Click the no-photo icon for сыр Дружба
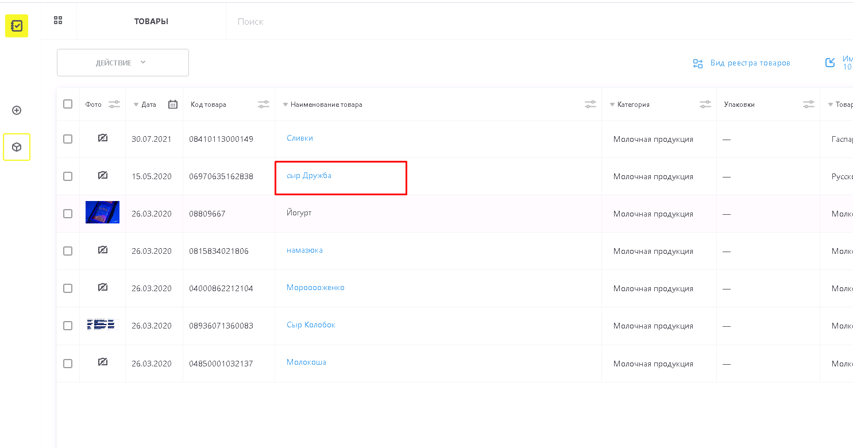Viewport: 853px width, 448px height. (x=103, y=175)
